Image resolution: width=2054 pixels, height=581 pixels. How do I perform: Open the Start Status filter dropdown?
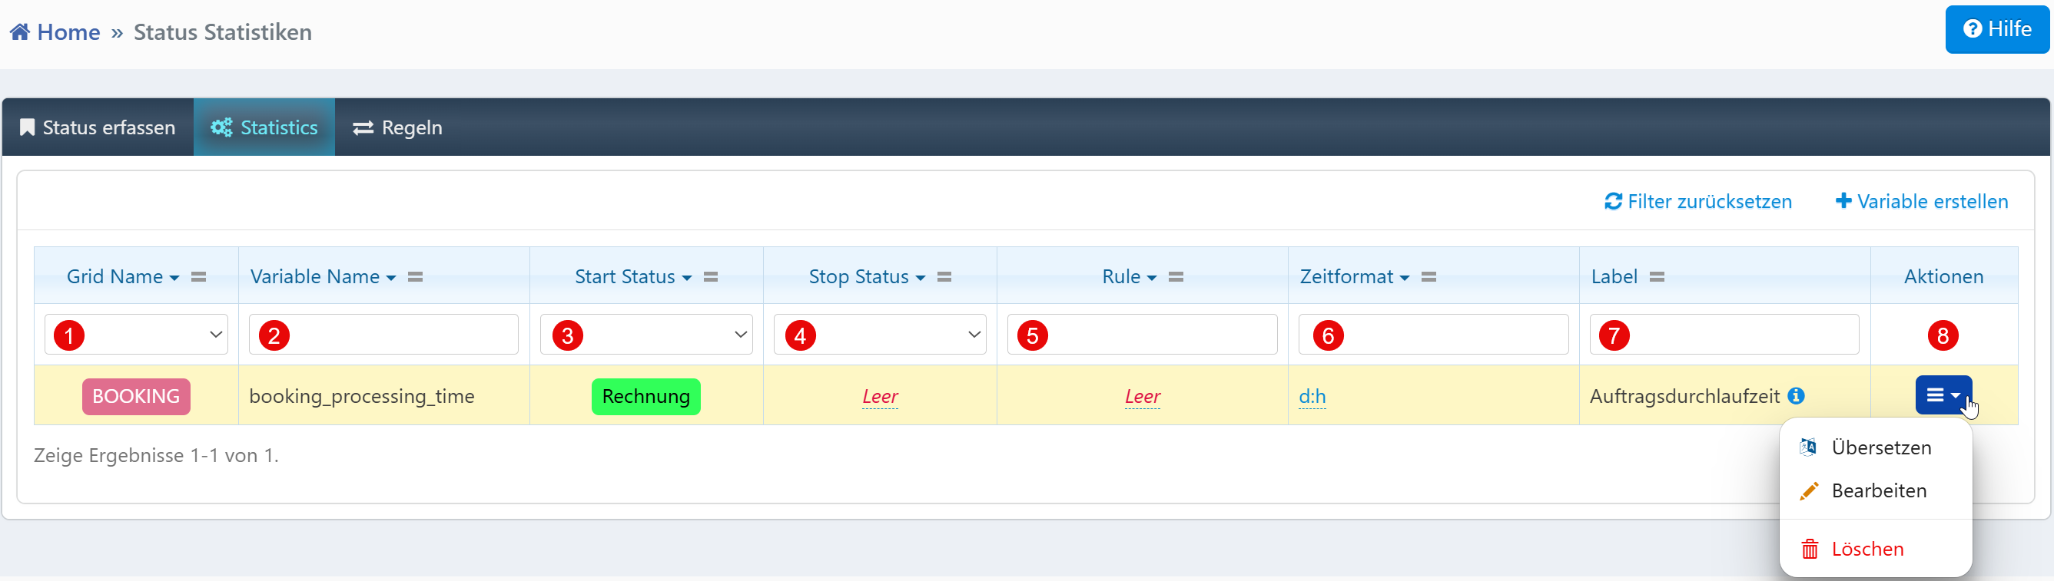pos(647,335)
